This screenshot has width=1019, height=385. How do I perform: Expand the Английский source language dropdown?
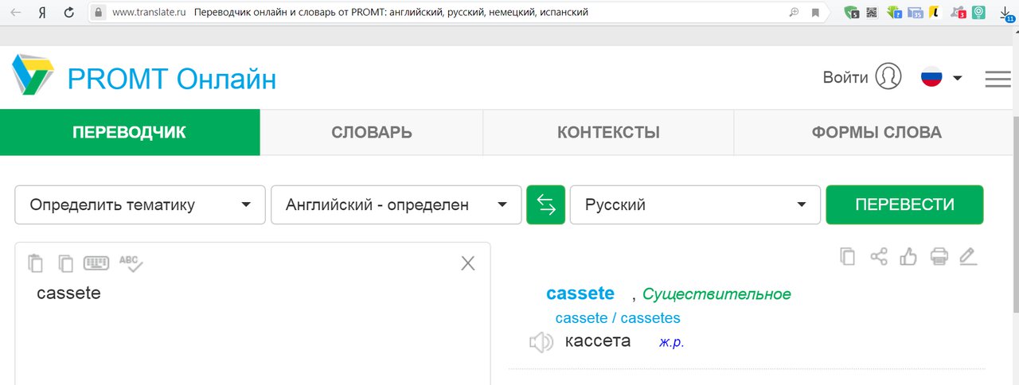click(x=396, y=205)
